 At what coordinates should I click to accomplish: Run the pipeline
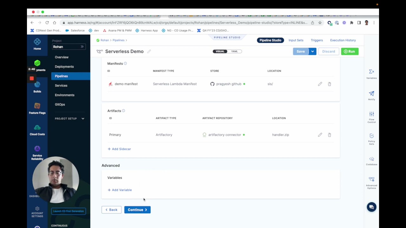pos(350,51)
